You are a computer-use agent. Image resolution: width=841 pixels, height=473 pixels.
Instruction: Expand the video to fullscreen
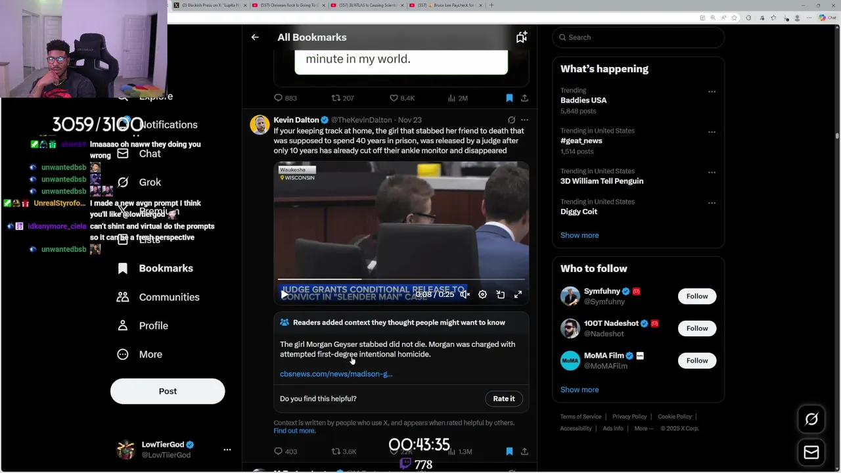518,294
